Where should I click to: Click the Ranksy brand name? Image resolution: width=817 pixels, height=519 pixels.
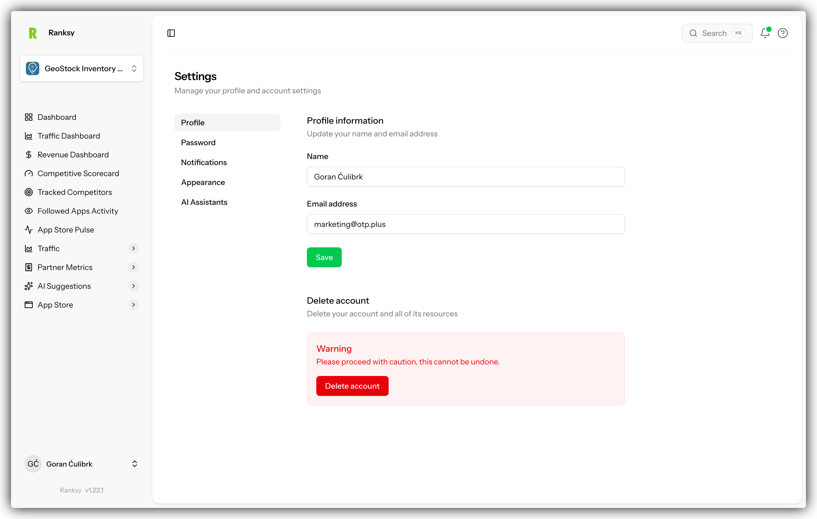61,33
